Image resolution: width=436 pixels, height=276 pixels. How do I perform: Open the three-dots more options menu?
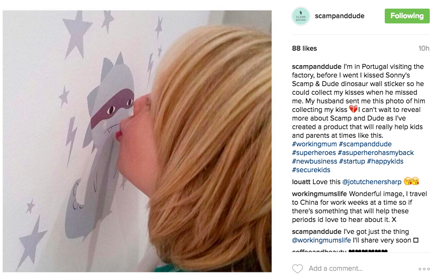[424, 269]
